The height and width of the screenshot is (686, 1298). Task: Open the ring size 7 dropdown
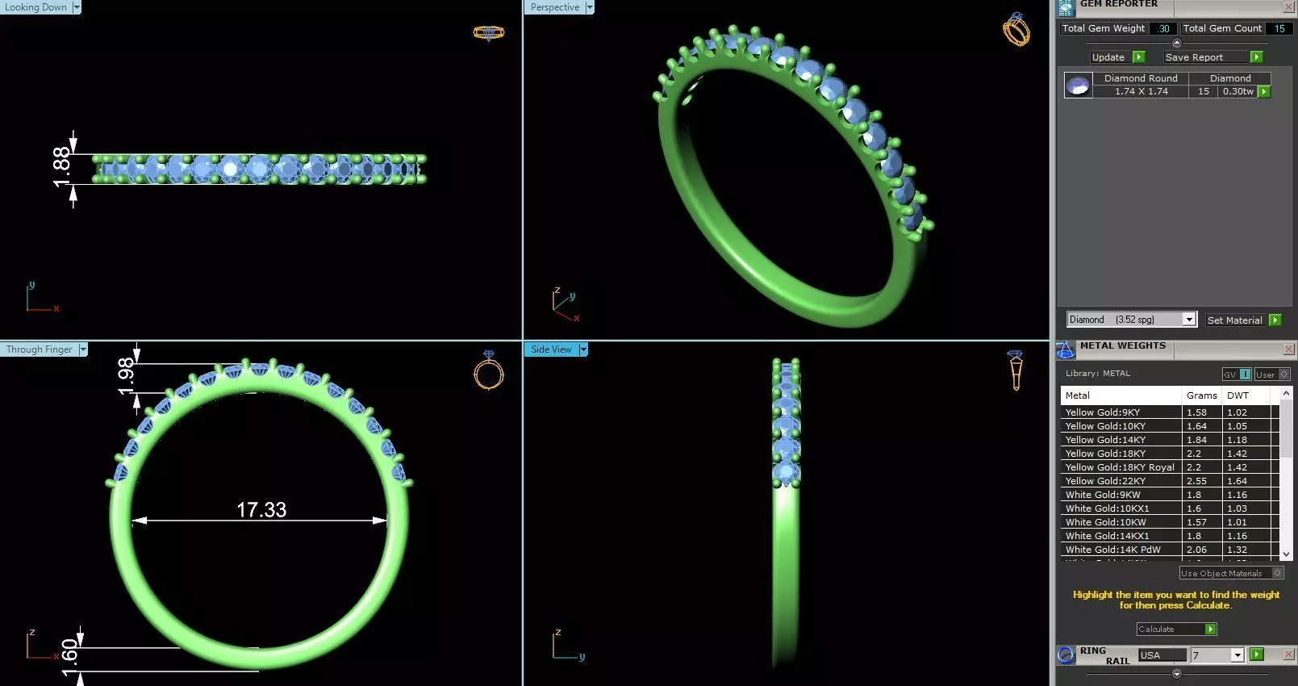coord(1237,655)
